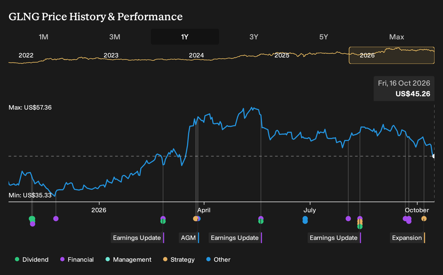Click the 2023 year label in overview chart
The width and height of the screenshot is (443, 275).
point(111,55)
